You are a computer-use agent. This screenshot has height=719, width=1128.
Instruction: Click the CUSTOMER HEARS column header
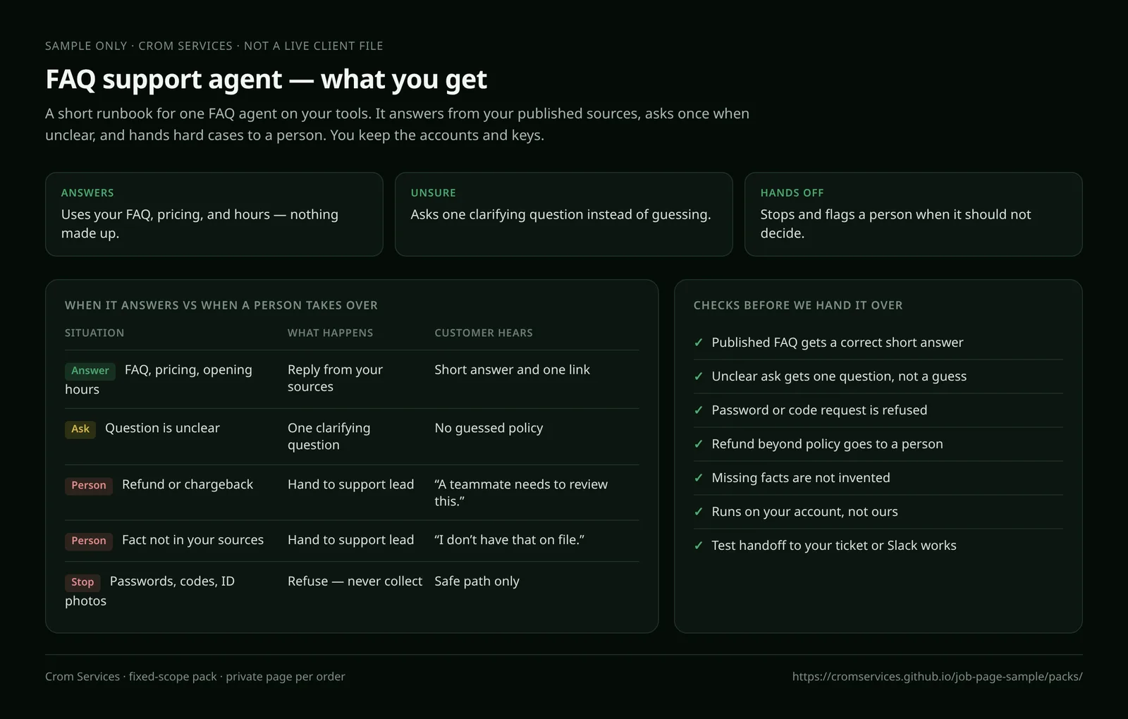click(484, 333)
